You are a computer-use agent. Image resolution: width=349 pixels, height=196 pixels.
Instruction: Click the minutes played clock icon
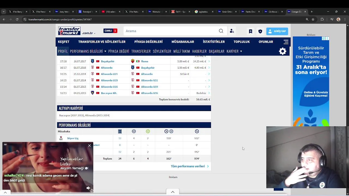[x=197, y=131]
